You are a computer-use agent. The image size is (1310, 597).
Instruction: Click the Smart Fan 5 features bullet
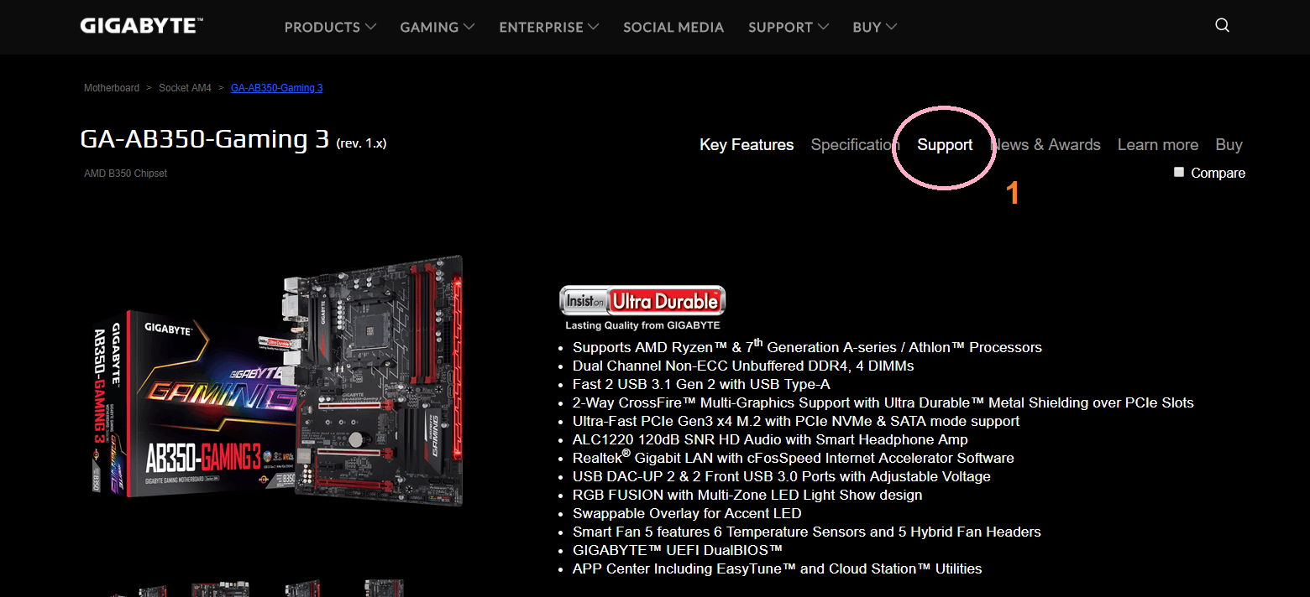point(807,532)
